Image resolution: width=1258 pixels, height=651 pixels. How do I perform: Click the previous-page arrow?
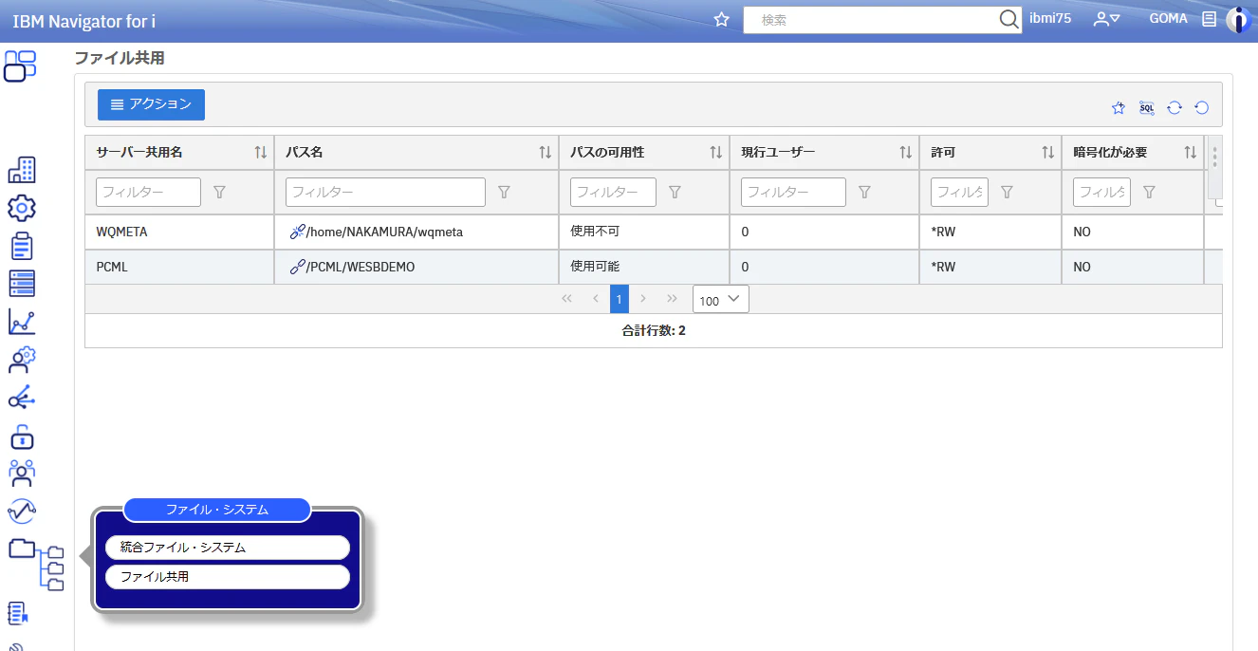[x=596, y=299]
